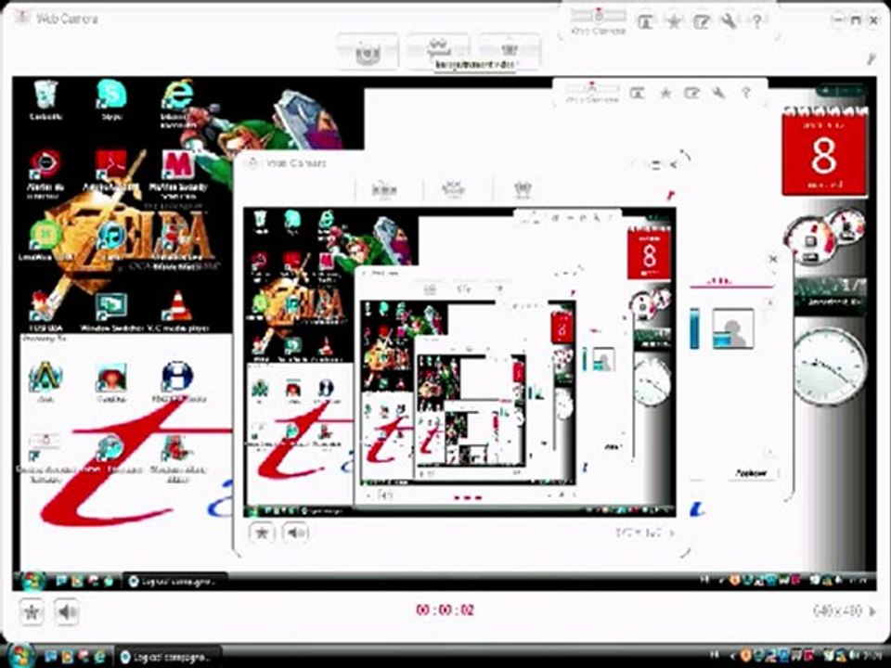Show hidden tray icons with the taskbar arrow

(732, 657)
